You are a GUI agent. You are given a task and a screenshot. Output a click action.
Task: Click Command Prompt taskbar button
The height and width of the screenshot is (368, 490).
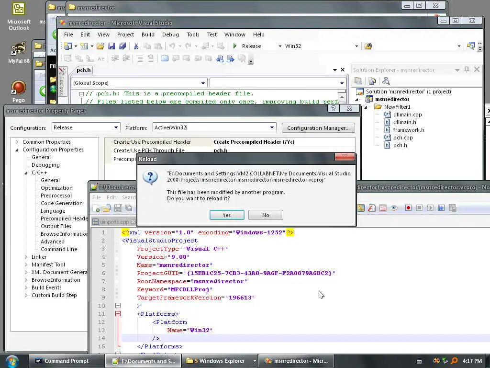[66, 361]
